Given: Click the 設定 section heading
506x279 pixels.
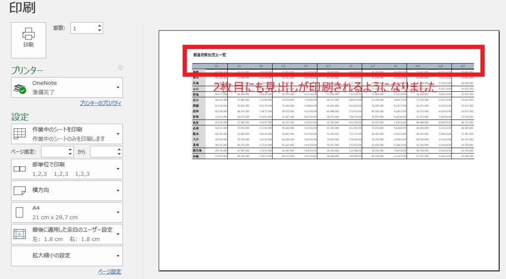Looking at the screenshot, I should click(20, 117).
